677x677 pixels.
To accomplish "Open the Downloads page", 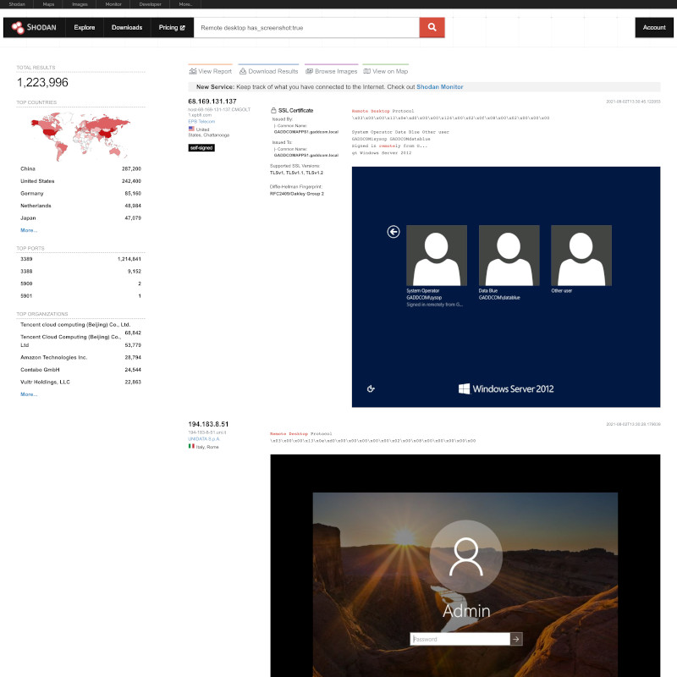I will tap(127, 27).
